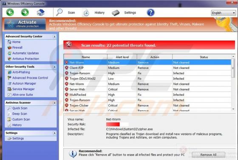Click the Advanced Process Control icon

9,78
